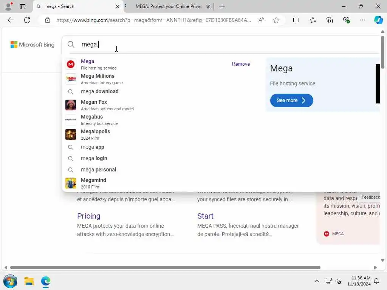This screenshot has height=290, width=387.
Task: Open split screen icon
Action: [296, 20]
